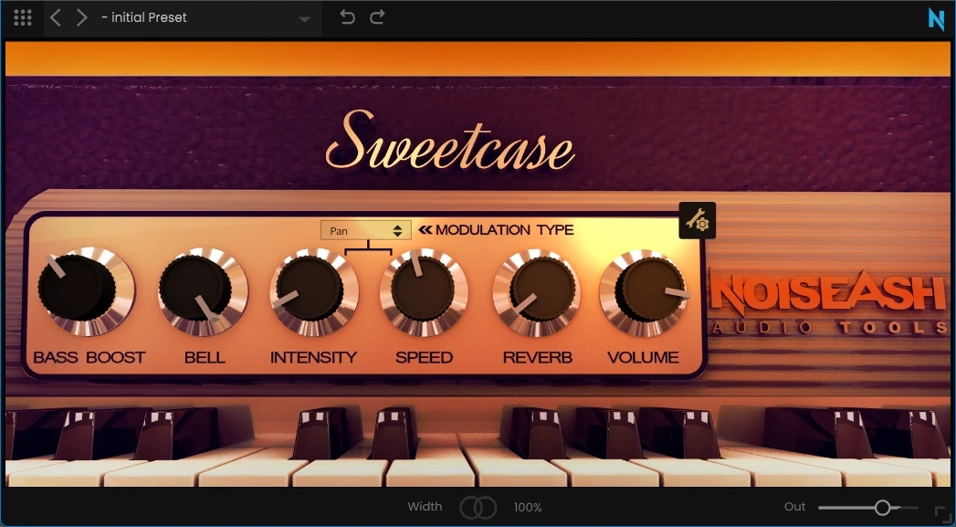Redo the last change
The image size is (956, 527).
click(377, 17)
